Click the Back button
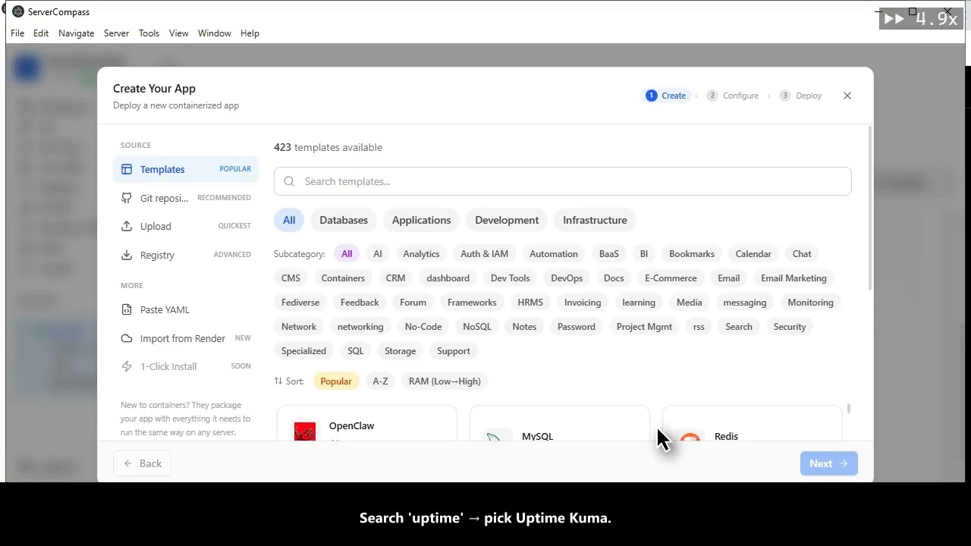This screenshot has width=971, height=546. pyautogui.click(x=142, y=463)
